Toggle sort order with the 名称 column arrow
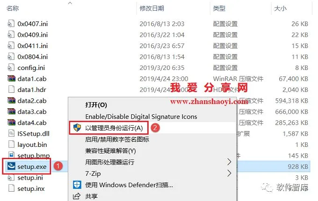This screenshot has height=201, width=318. pos(70,3)
